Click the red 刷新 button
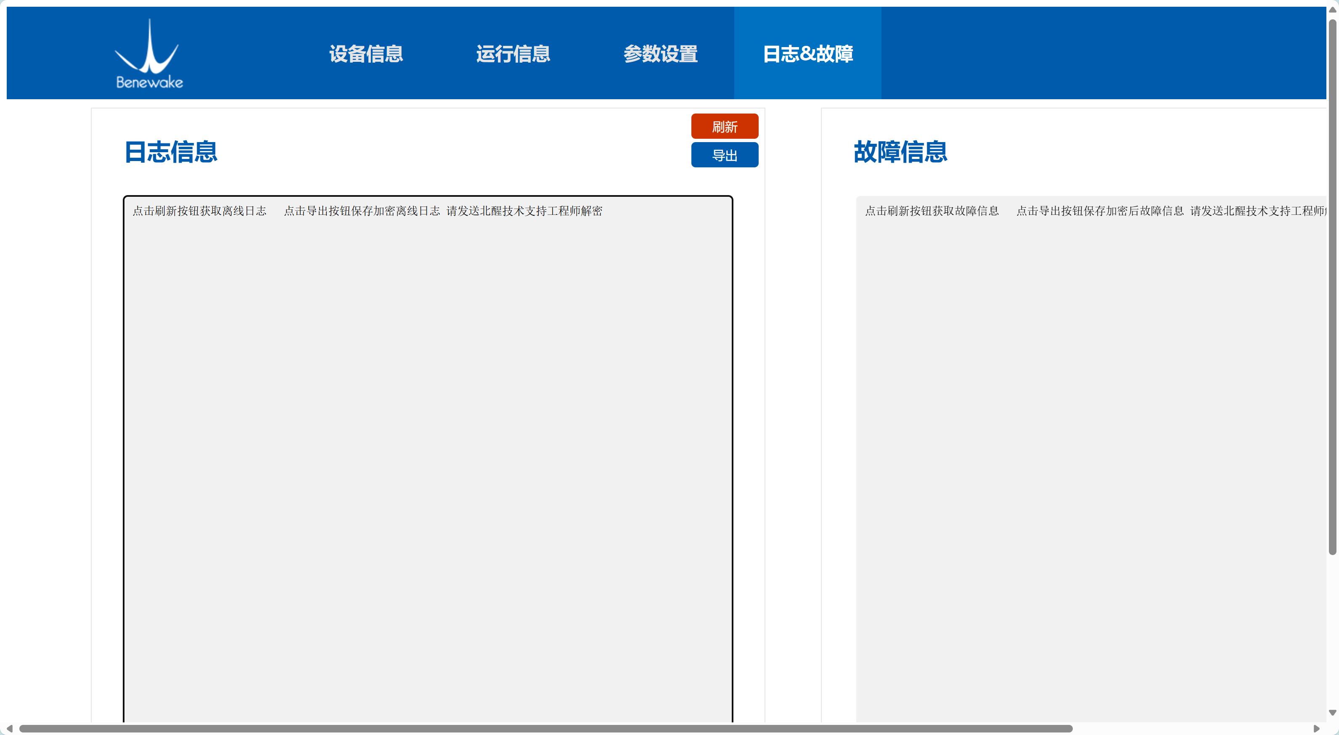 (x=725, y=126)
